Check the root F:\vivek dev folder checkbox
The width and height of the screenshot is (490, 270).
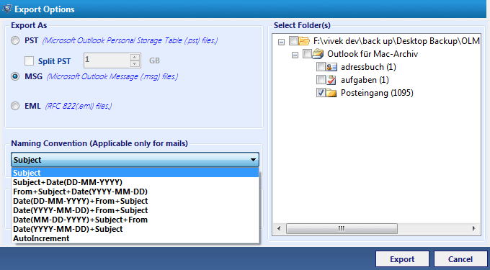point(293,40)
